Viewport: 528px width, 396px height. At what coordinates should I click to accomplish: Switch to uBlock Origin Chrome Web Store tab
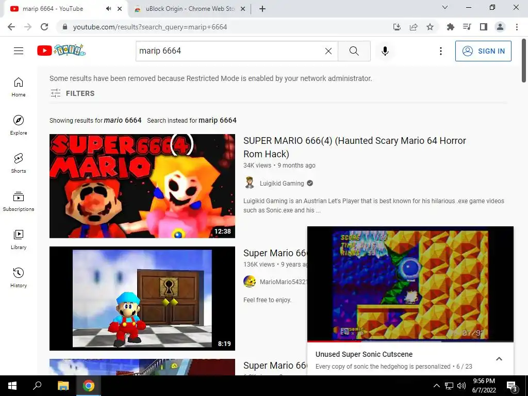pos(189,9)
